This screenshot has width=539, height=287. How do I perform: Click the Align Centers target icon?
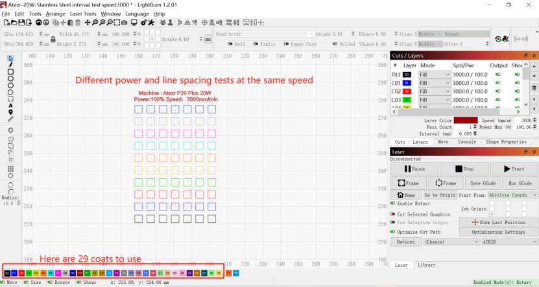point(204,23)
